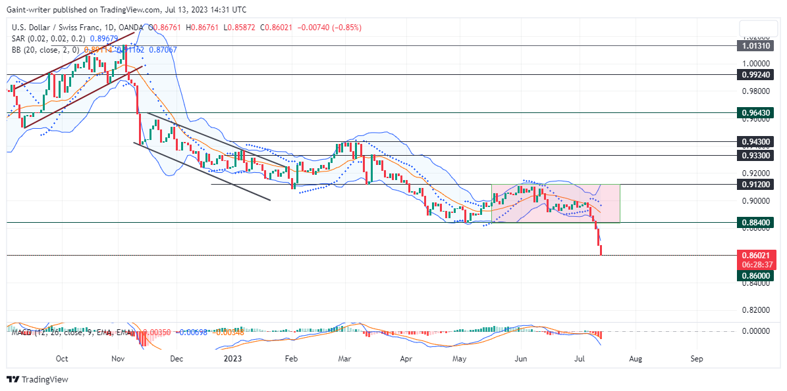
Task: Click the 0.88400 price level label
Action: 755,221
